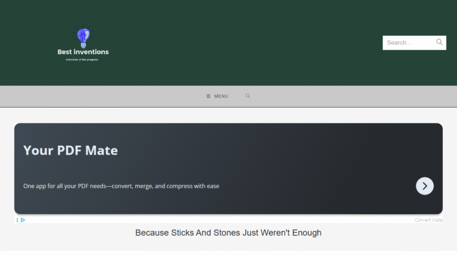
Task: Focus the "Search..." input field
Action: point(409,42)
